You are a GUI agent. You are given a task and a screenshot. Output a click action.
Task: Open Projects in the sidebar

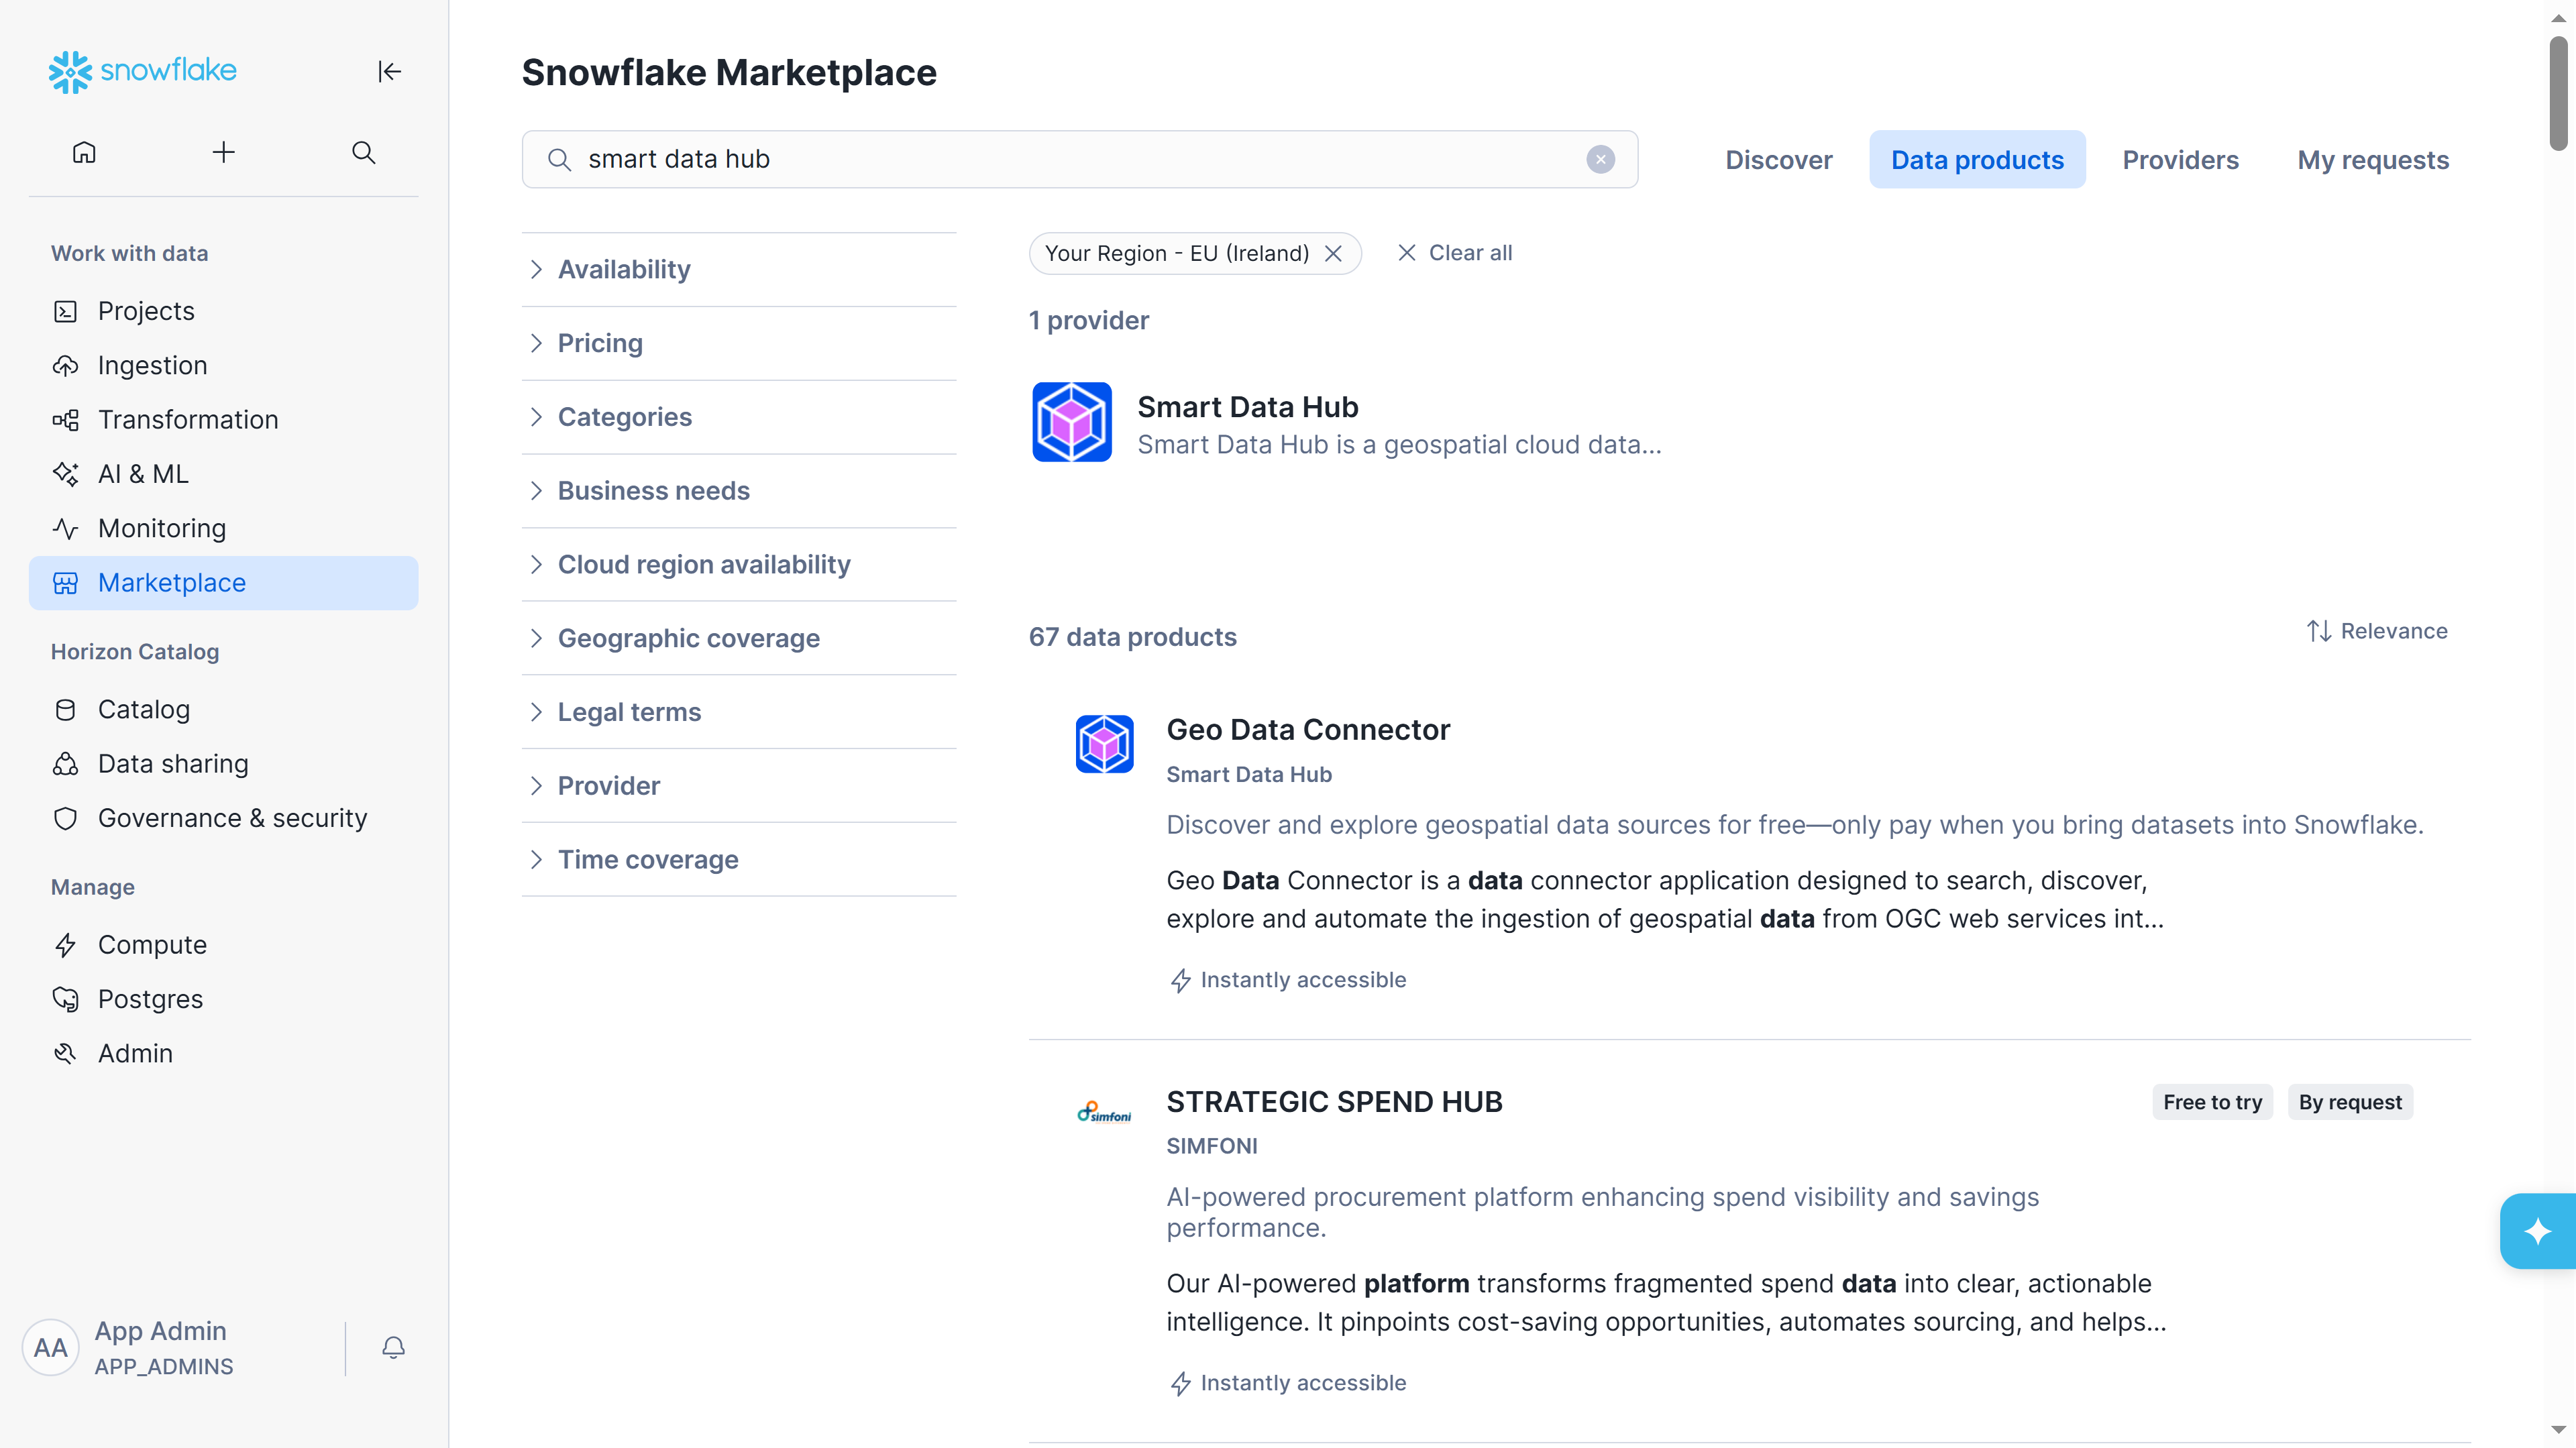pyautogui.click(x=224, y=311)
